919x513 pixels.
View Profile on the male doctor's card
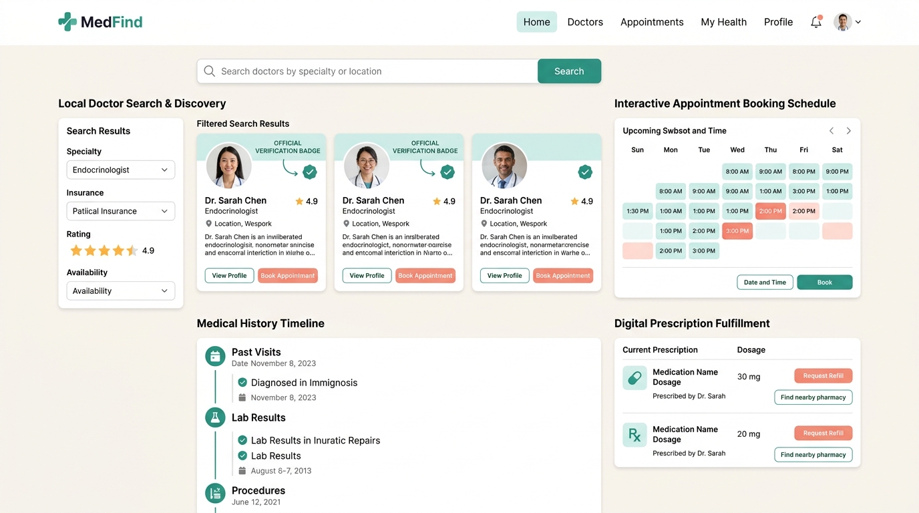click(504, 275)
